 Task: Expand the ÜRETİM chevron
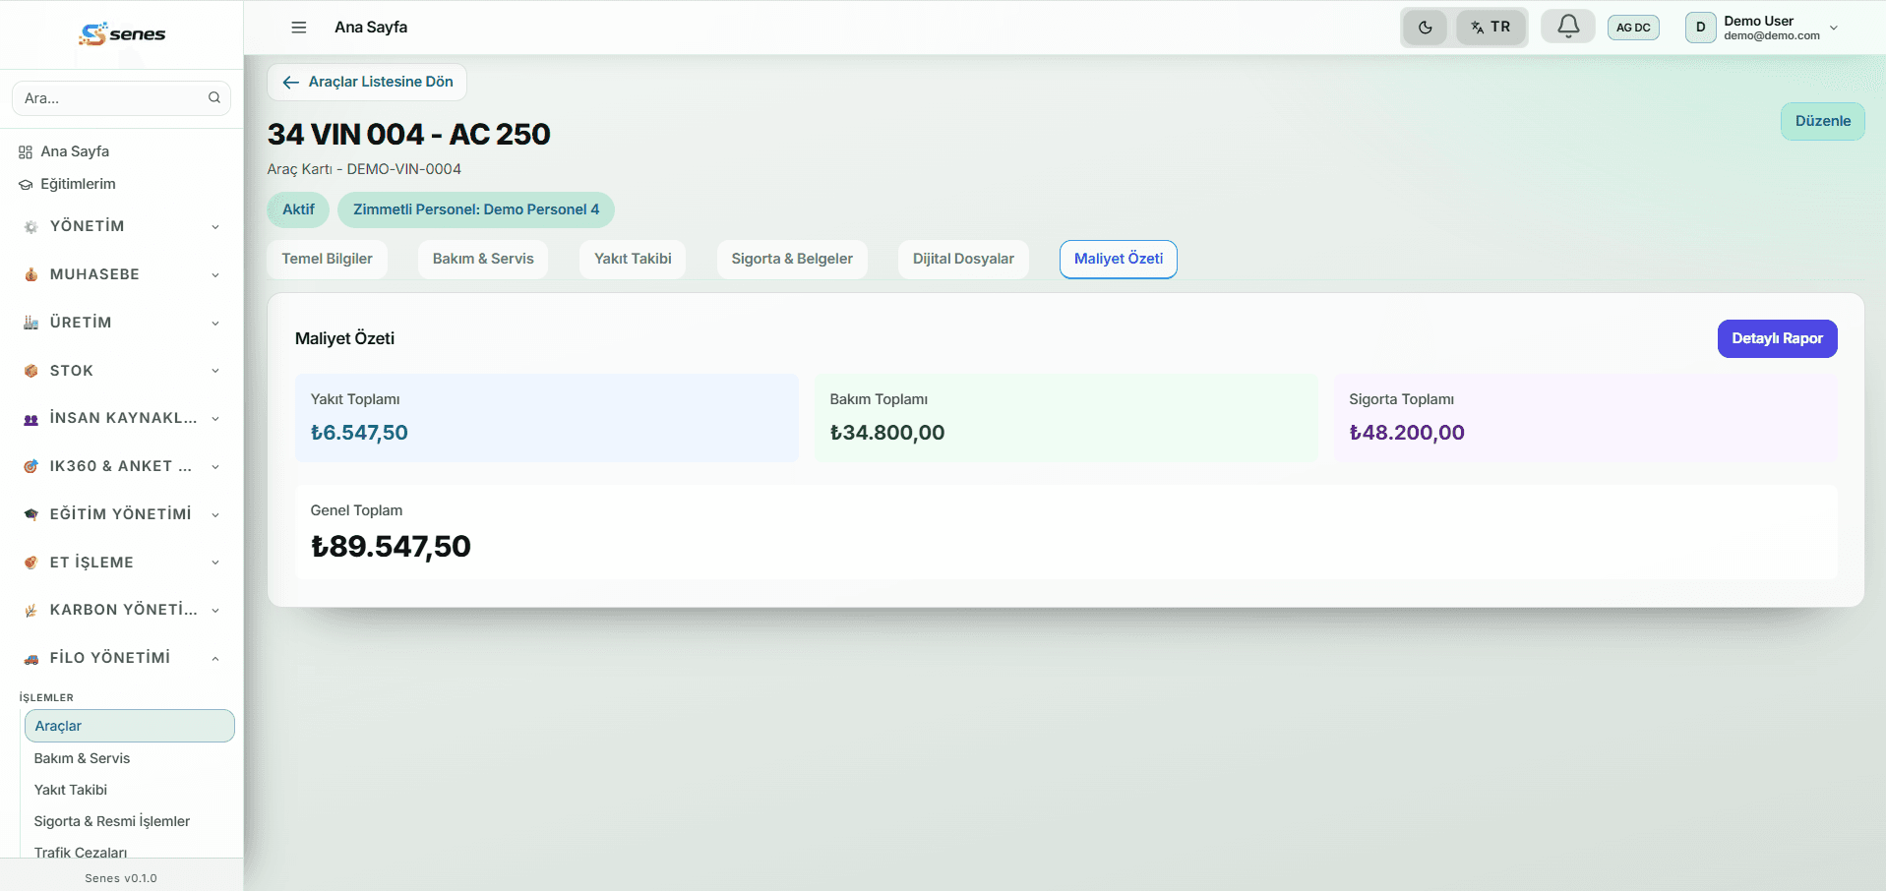(x=215, y=323)
